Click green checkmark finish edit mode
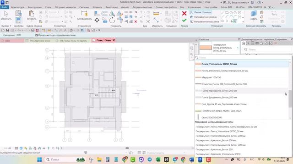293x164 pixels. 184,20
